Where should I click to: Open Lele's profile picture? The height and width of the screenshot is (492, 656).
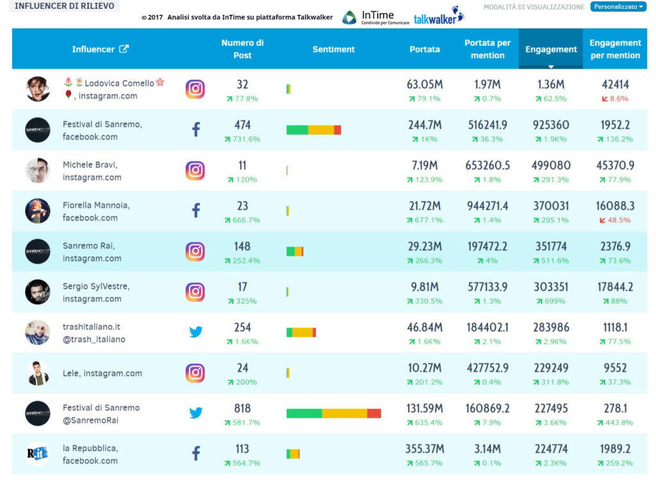38,373
